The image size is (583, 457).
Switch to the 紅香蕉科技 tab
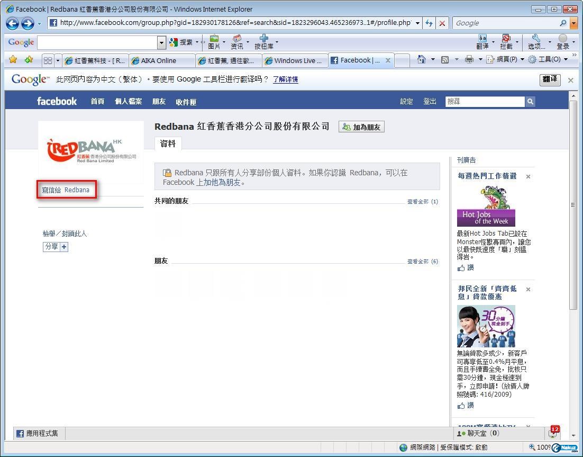tap(95, 60)
